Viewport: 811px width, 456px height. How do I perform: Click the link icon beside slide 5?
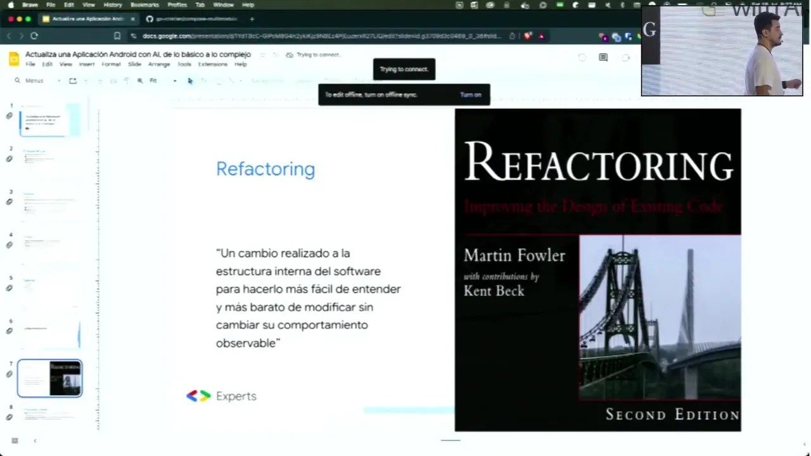tap(9, 288)
